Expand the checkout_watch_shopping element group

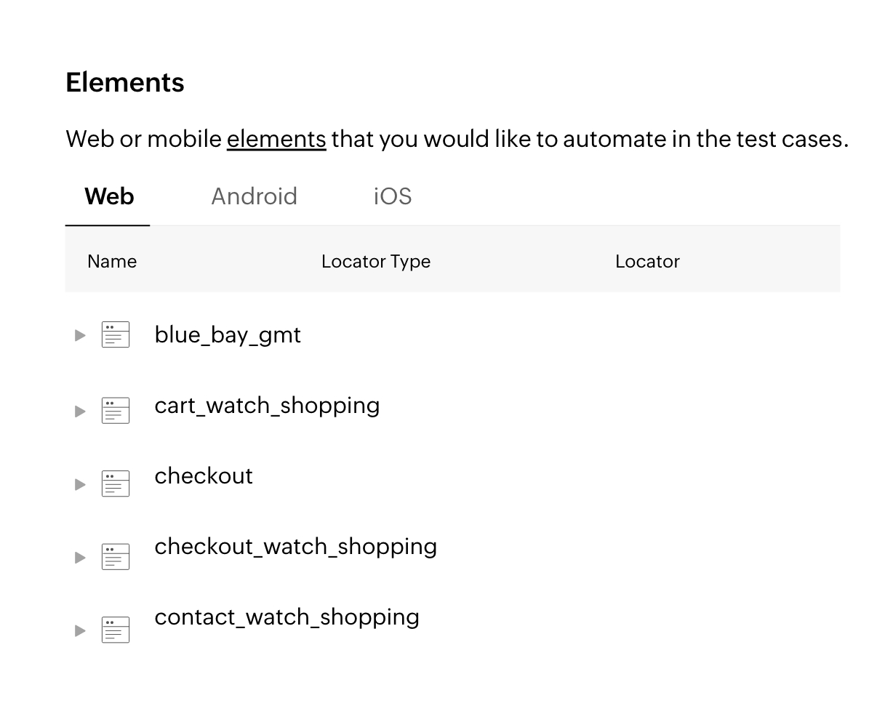click(80, 557)
